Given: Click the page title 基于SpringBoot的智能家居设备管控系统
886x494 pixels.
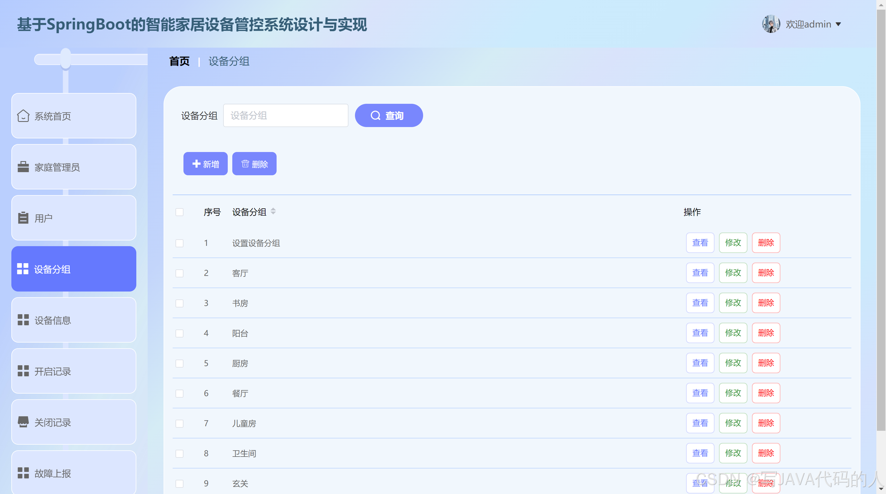Looking at the screenshot, I should click(x=192, y=24).
